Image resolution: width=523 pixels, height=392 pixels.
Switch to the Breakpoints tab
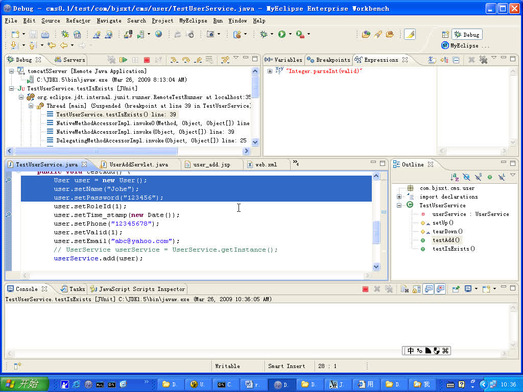pos(328,60)
